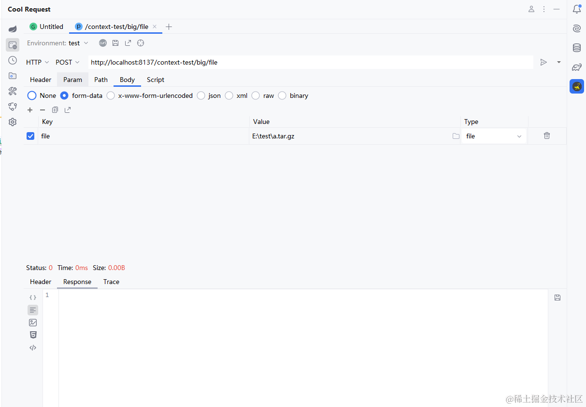
Task: Browse for file using the folder icon in Value
Action: click(456, 136)
